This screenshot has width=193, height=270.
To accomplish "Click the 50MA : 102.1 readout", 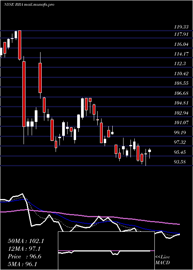I will (26, 241).
